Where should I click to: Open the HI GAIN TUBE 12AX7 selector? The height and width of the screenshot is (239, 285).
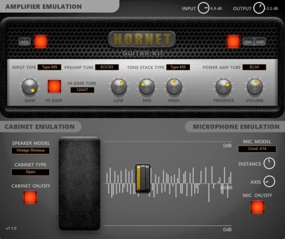(x=82, y=90)
